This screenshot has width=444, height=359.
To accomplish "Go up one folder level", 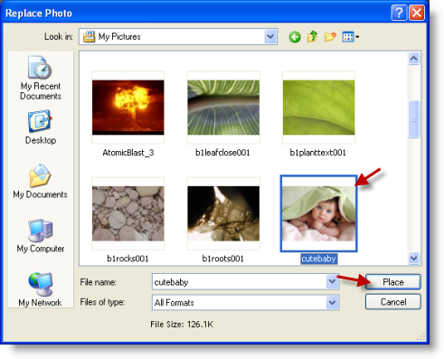I will point(312,37).
